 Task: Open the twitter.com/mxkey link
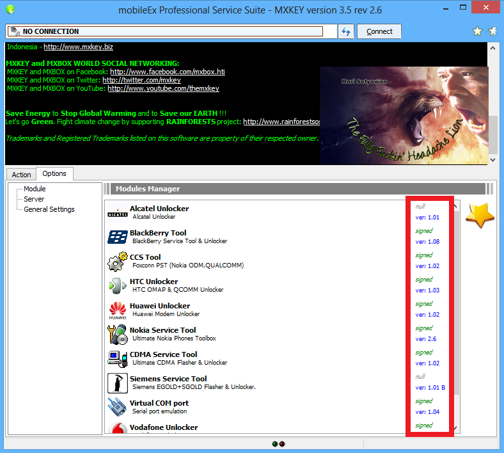coord(141,80)
